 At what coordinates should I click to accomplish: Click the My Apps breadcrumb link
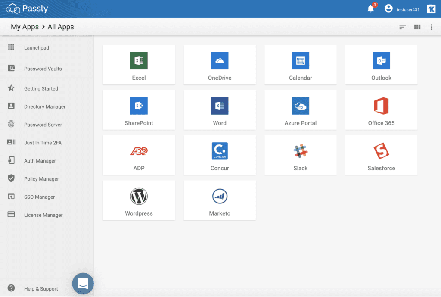point(25,27)
